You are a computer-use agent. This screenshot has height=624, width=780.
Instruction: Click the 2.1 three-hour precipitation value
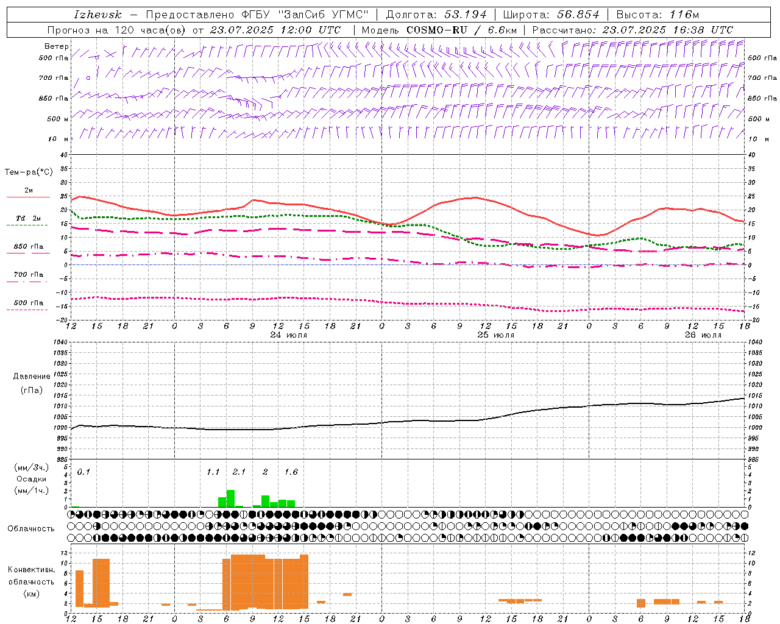tap(239, 472)
